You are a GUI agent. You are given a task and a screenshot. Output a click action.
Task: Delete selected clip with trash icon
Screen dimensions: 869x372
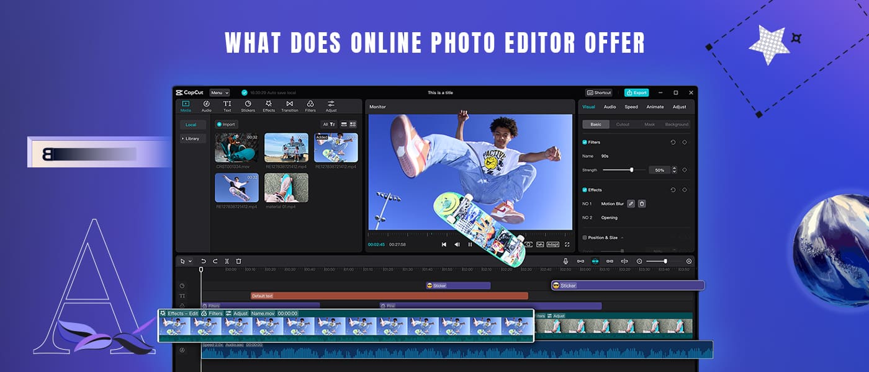click(238, 261)
